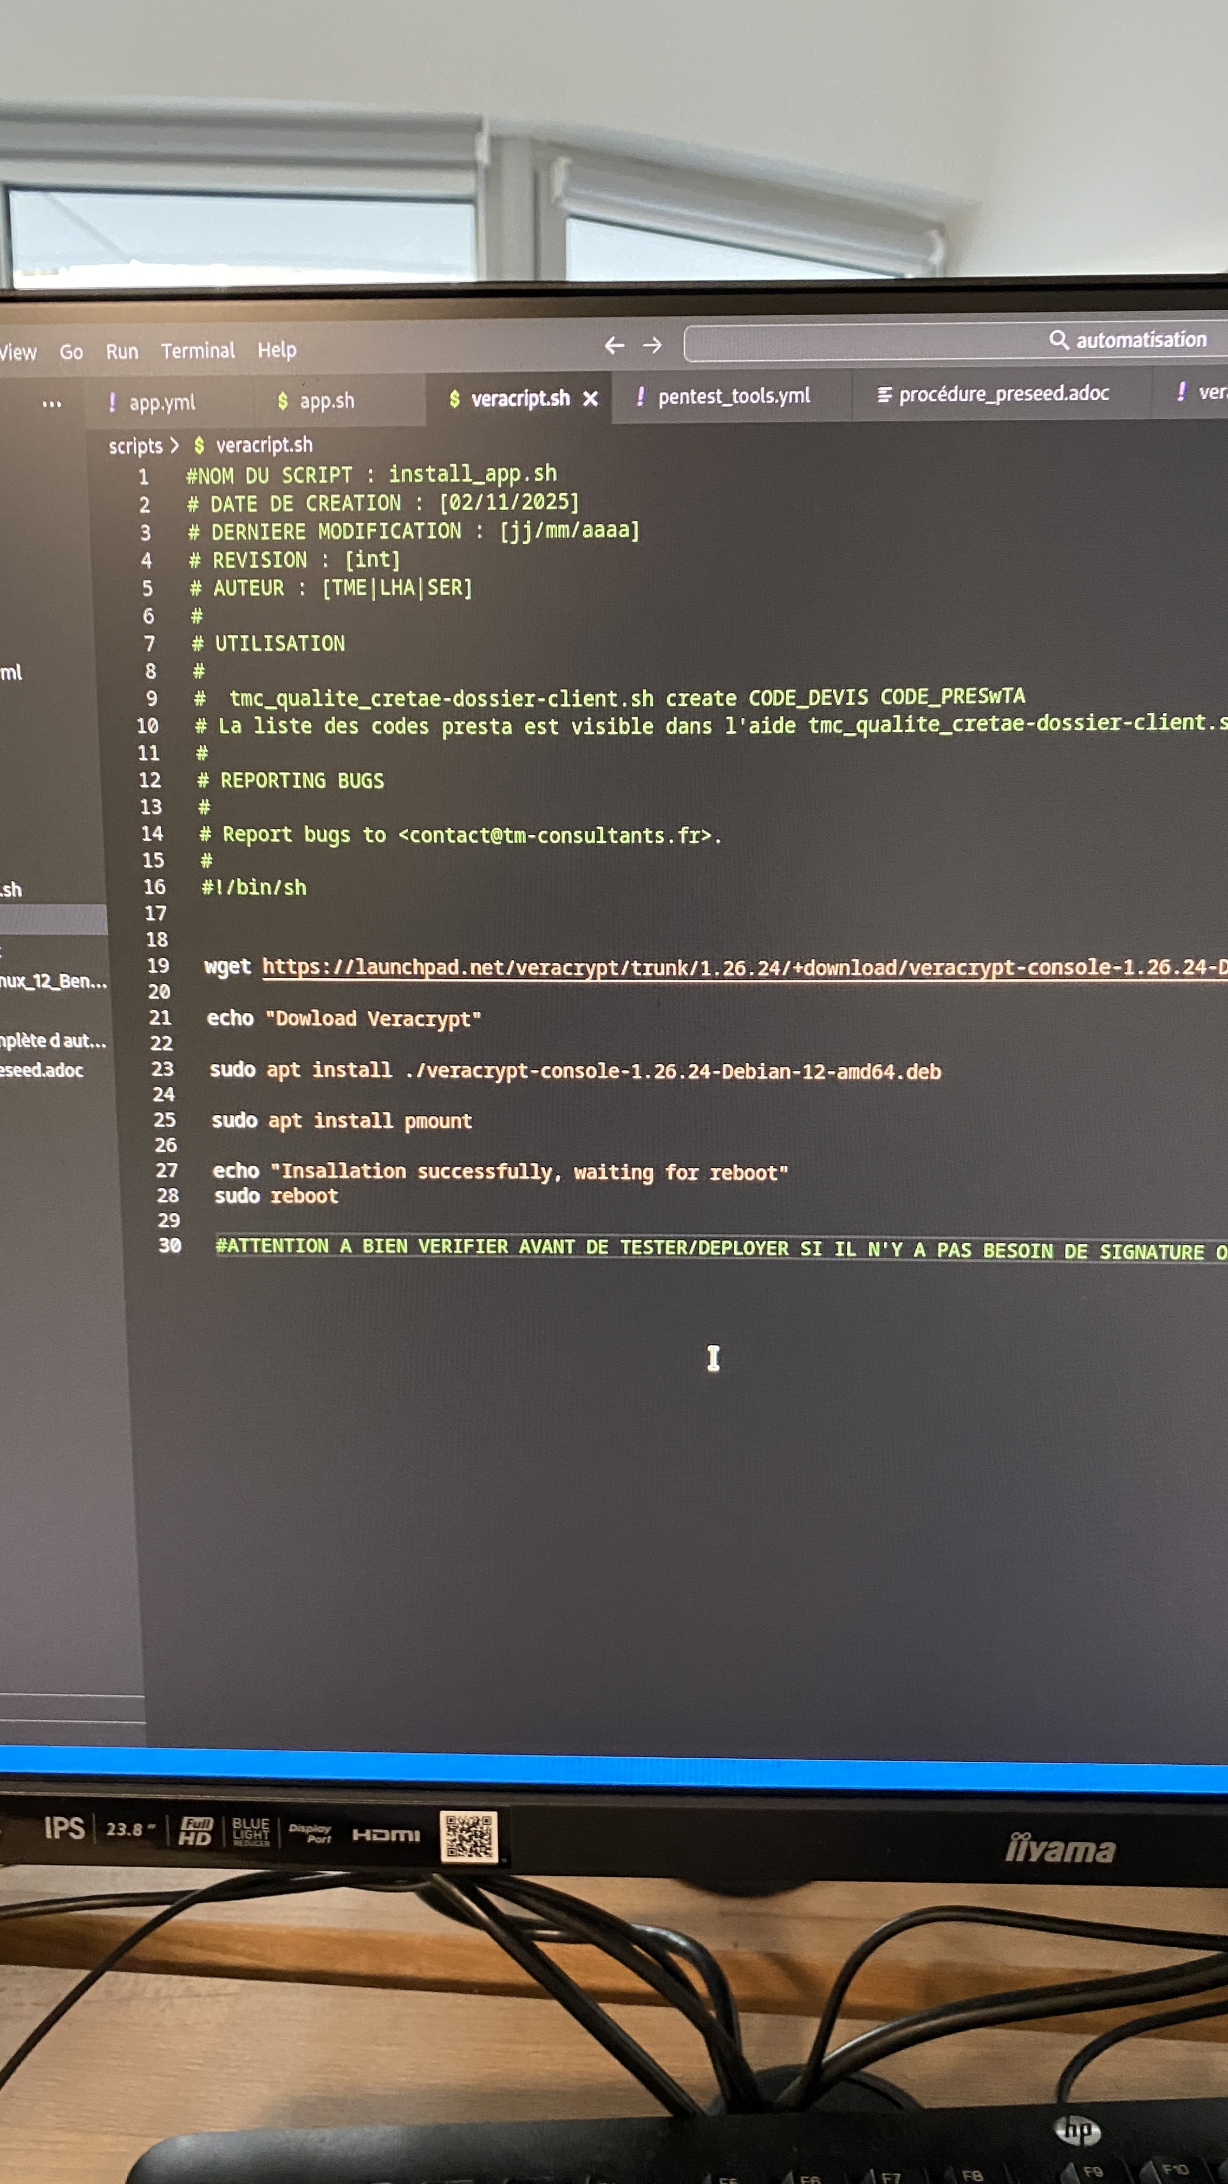Click the 'sudo apt install pmount' line

pos(342,1121)
